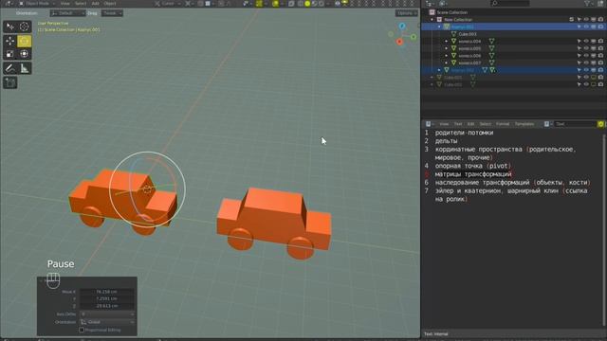Click the highlighted Rotate tool
This screenshot has height=341, width=607.
coord(24,41)
